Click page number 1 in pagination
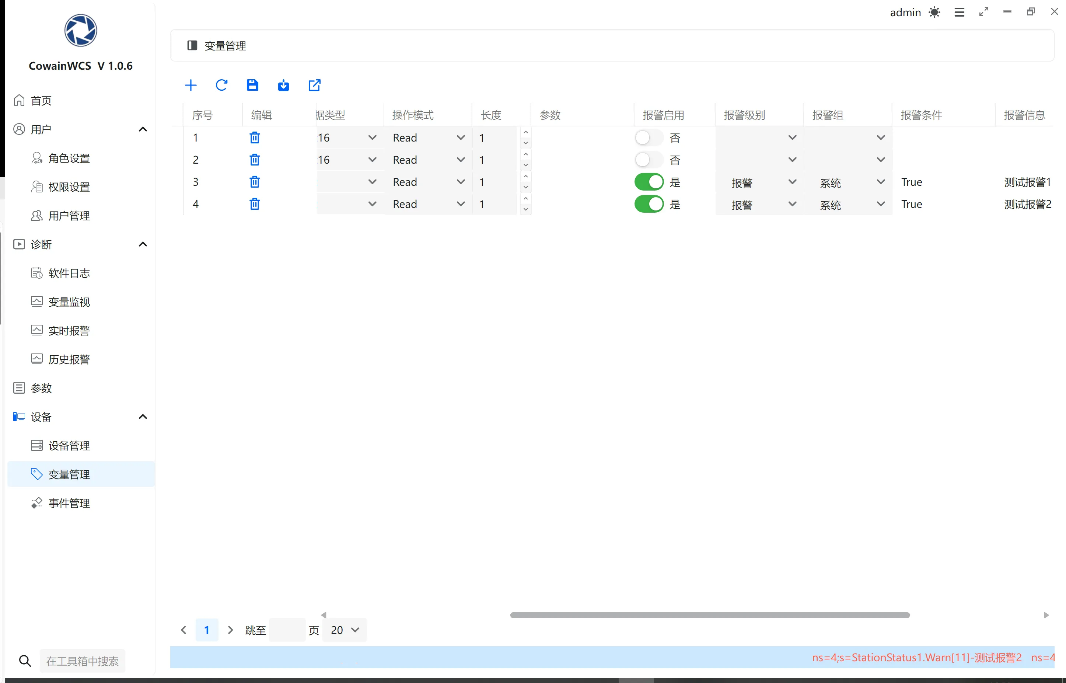Viewport: 1066px width, 683px height. point(207,630)
